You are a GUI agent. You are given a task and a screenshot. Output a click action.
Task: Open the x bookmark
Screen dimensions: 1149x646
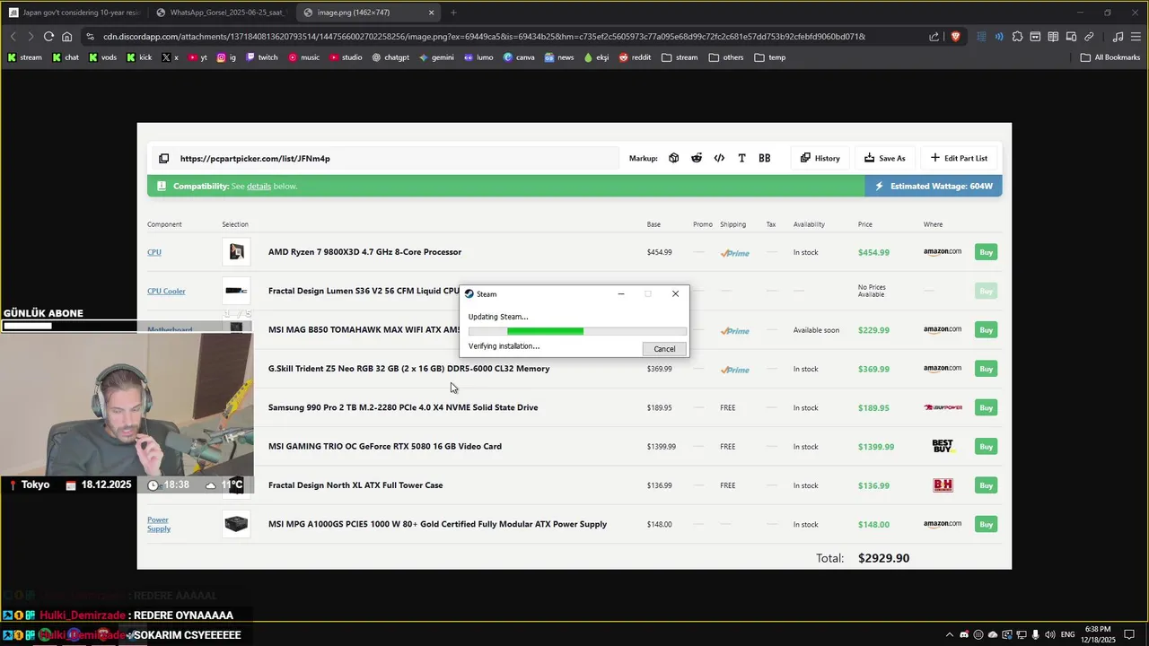pos(170,57)
